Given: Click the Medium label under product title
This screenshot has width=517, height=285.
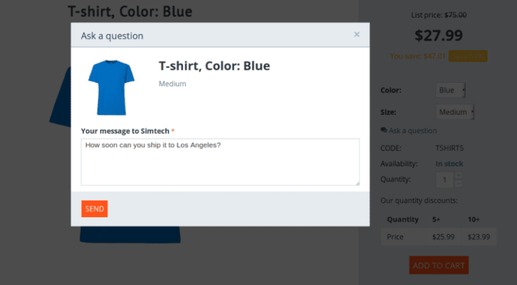Looking at the screenshot, I should [x=172, y=83].
